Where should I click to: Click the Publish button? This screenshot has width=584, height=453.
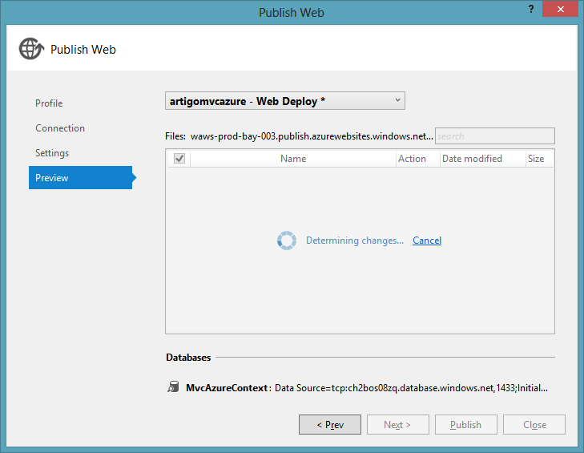[466, 425]
